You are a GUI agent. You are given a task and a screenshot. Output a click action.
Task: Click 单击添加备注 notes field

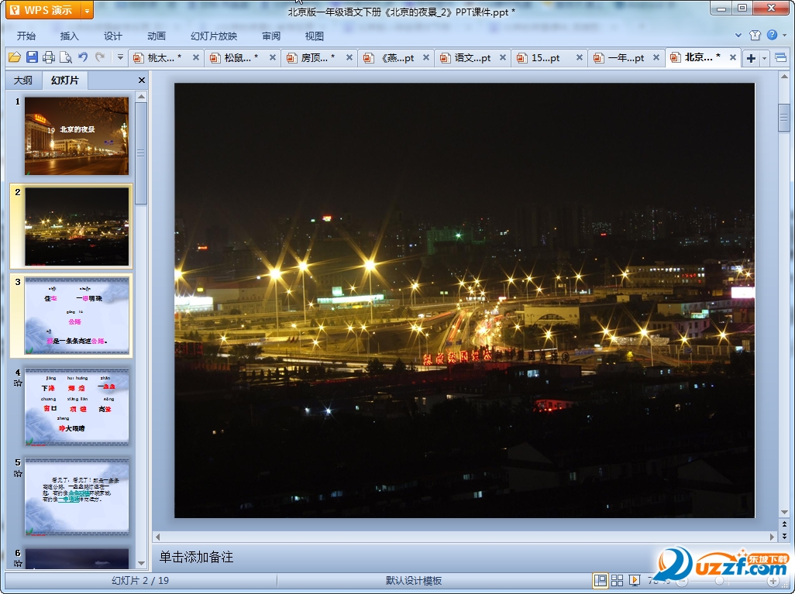[196, 557]
